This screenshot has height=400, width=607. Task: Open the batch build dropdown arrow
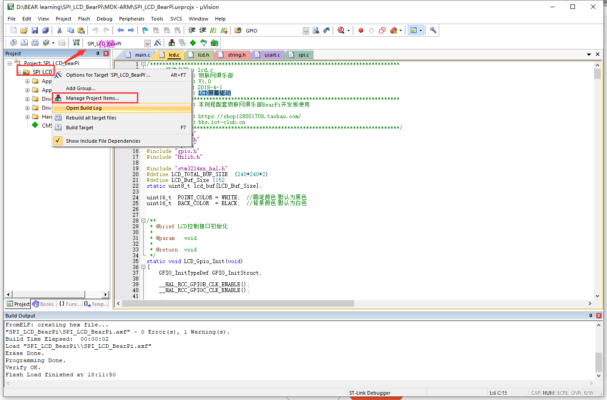(x=53, y=43)
